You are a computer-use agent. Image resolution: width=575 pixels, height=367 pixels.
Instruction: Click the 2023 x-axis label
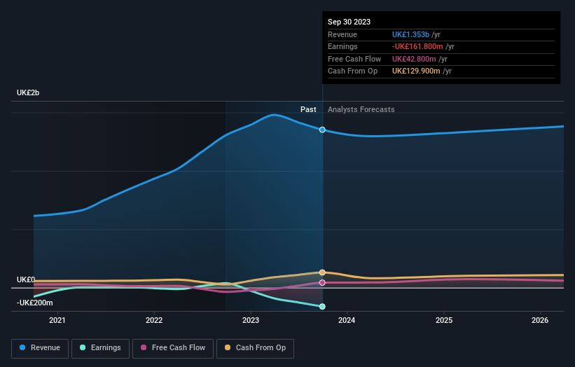251,321
